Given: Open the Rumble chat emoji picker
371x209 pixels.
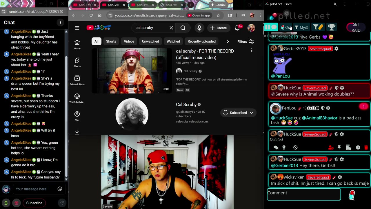Looking at the screenshot, I should (x=60, y=189).
